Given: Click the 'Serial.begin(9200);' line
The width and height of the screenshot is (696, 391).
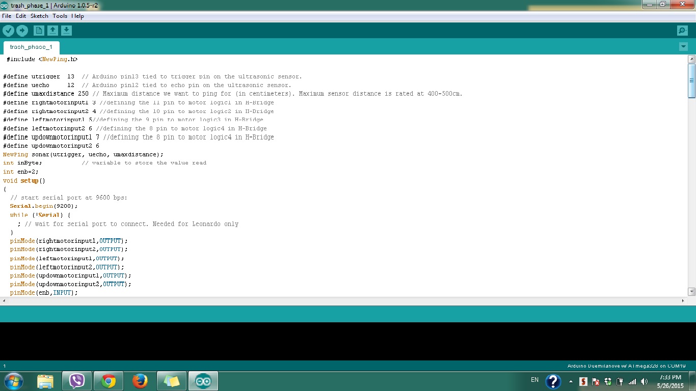Looking at the screenshot, I should [44, 206].
